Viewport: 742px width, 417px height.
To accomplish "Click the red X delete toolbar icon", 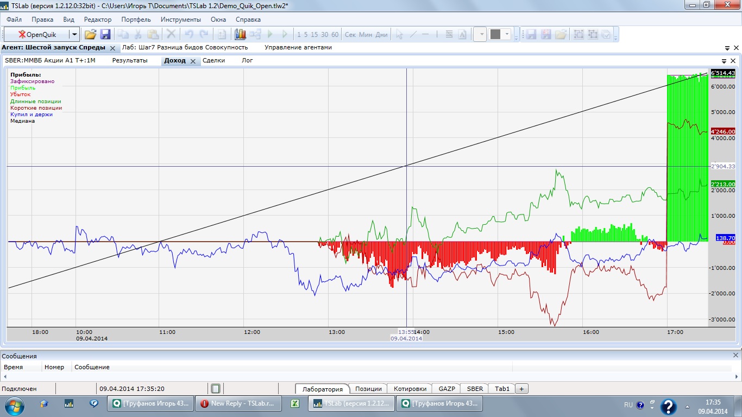I will click(171, 34).
